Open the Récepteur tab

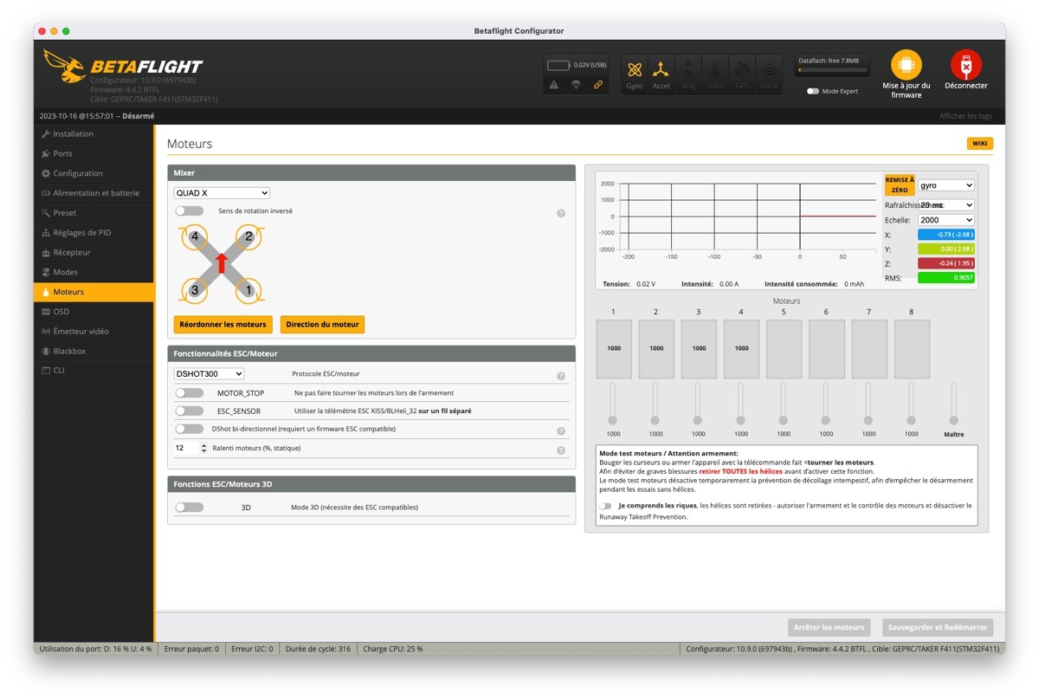pos(94,252)
